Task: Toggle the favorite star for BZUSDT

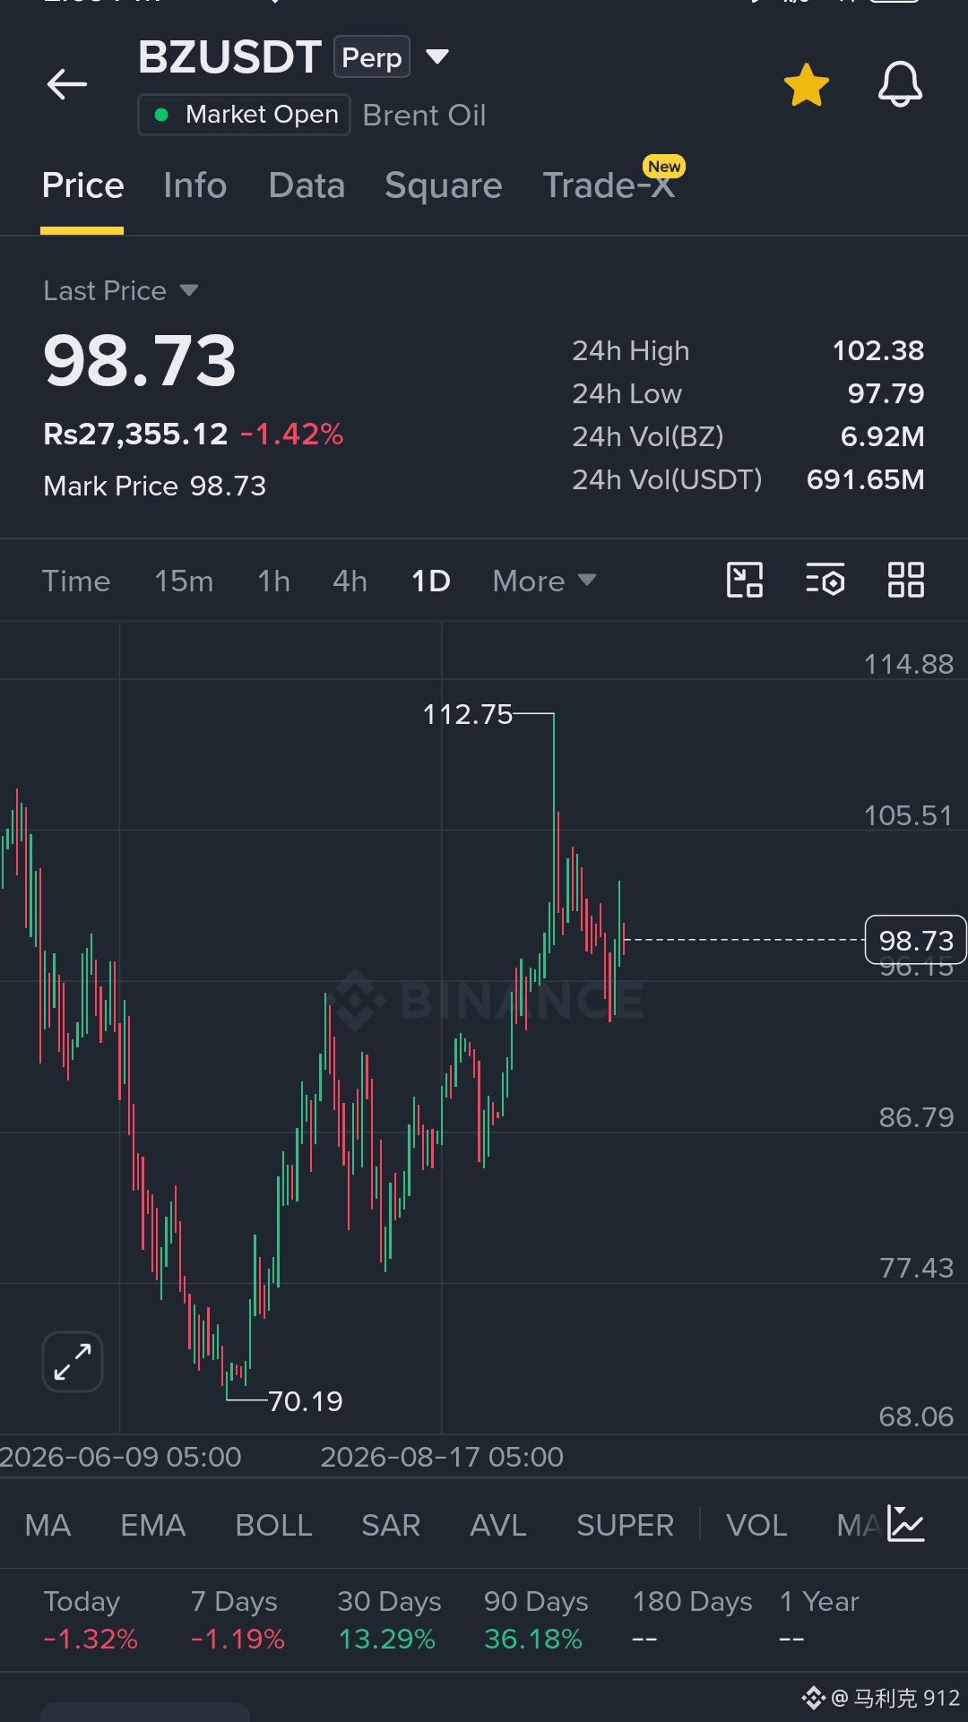Action: pyautogui.click(x=807, y=85)
